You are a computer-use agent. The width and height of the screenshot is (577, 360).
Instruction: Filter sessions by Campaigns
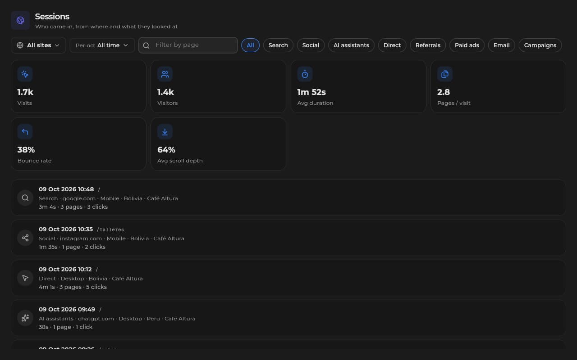pyautogui.click(x=540, y=45)
